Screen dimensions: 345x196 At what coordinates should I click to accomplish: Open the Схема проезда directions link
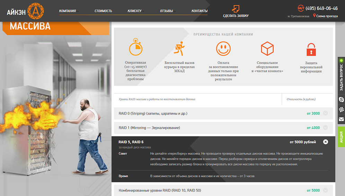pos(327,16)
